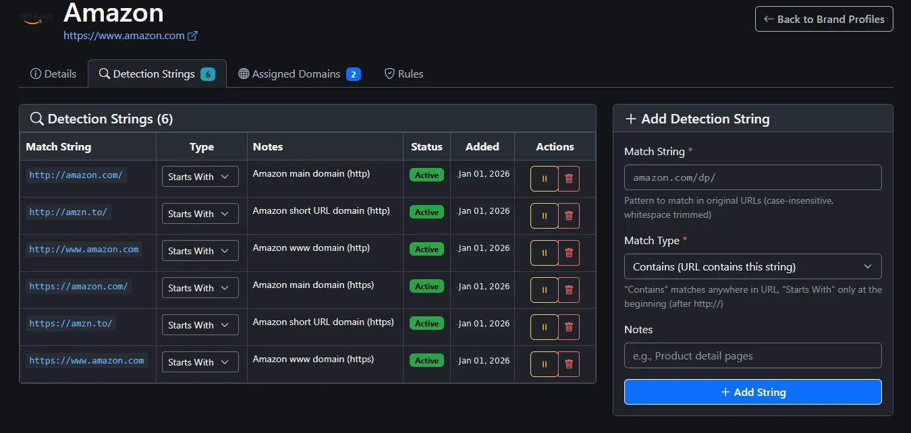Pause the http://amazon.com/ detection string
Screen dimensions: 911x433
tap(544, 178)
